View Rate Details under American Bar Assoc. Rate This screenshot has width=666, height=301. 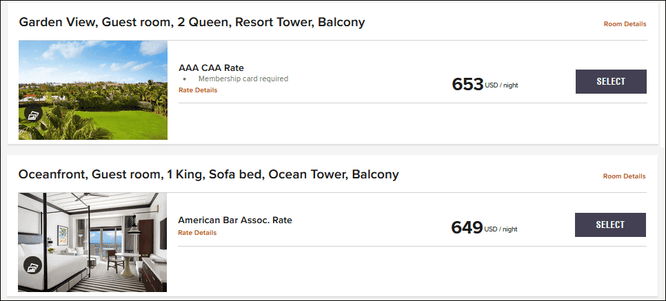tap(197, 233)
